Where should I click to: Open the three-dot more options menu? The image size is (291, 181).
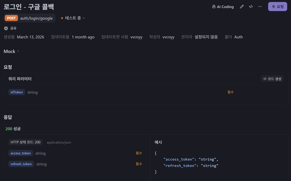click(260, 7)
